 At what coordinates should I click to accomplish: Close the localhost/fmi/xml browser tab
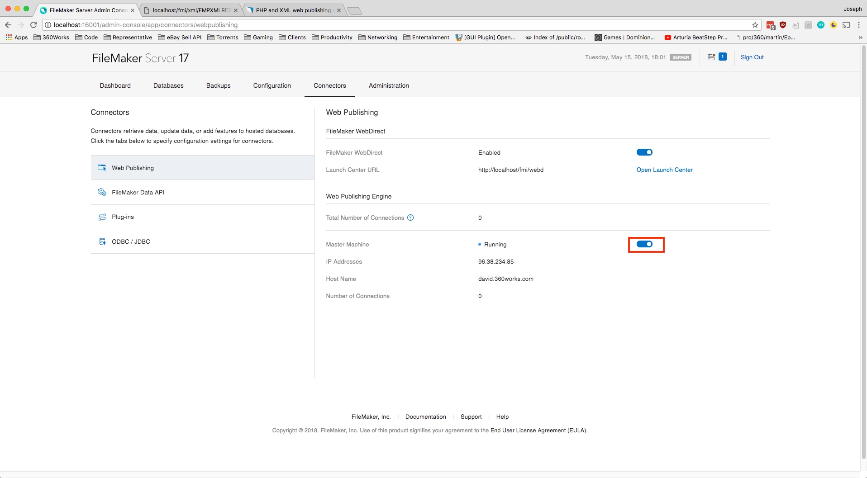[x=236, y=10]
